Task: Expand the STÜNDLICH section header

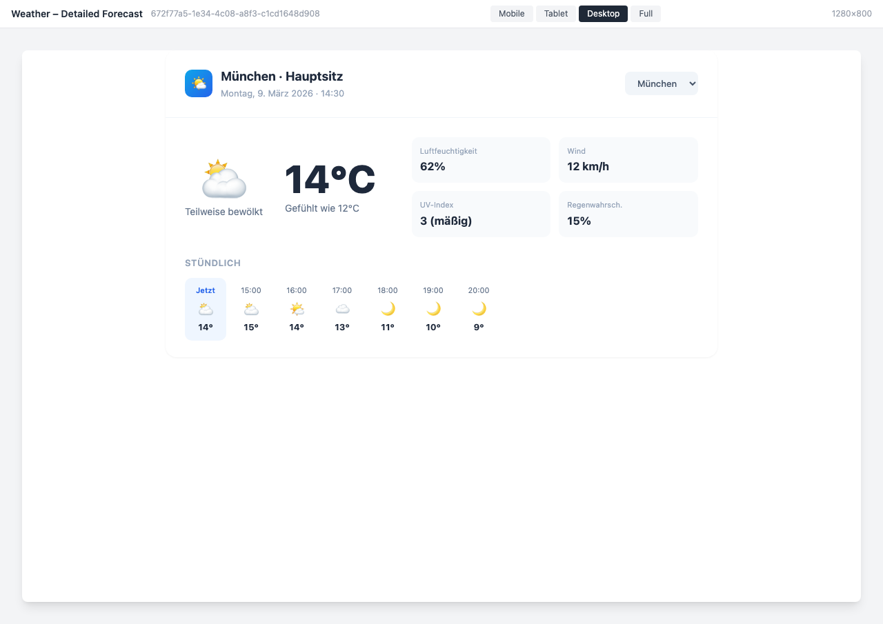Action: coord(212,263)
